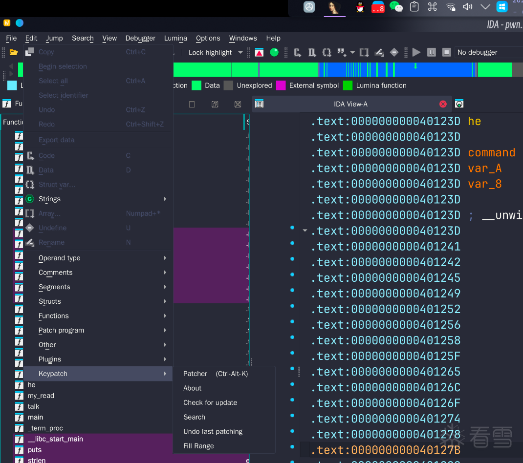Image resolution: width=523 pixels, height=463 pixels.
Task: Click the red triangle toolbar icon
Action: (x=259, y=52)
